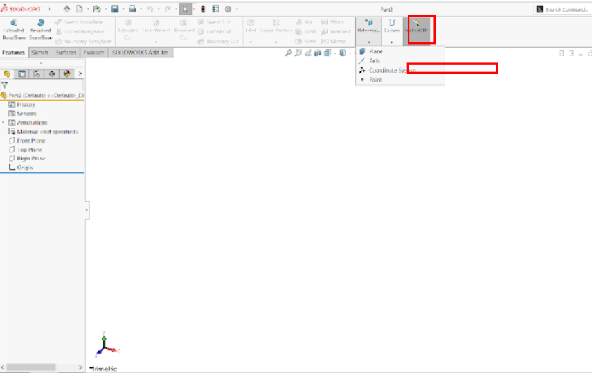
Task: Switch to the Sketch tab
Action: [x=40, y=53]
